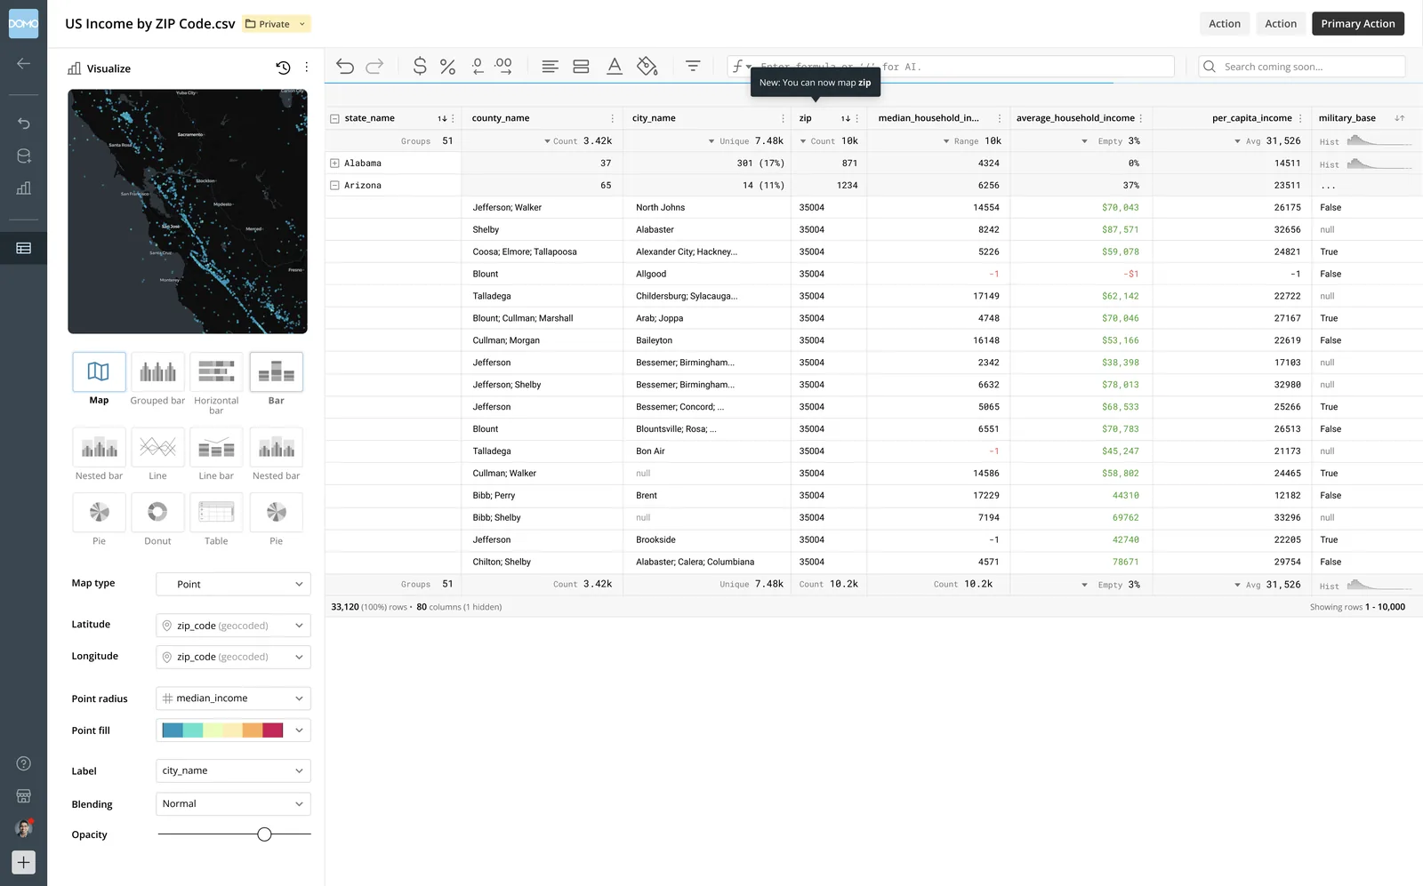Open the Map type dropdown
This screenshot has height=886, width=1423.
point(233,584)
